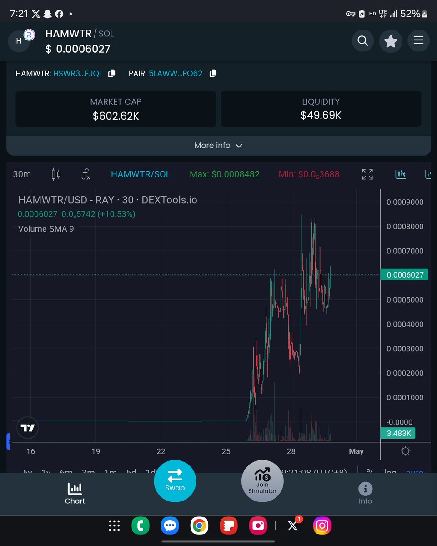Click the MARKET CAP $602.62K card
The width and height of the screenshot is (437, 546).
click(x=116, y=109)
